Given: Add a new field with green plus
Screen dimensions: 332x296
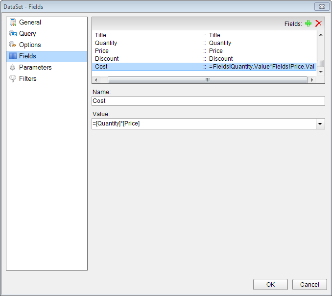Looking at the screenshot, I should coord(308,24).
